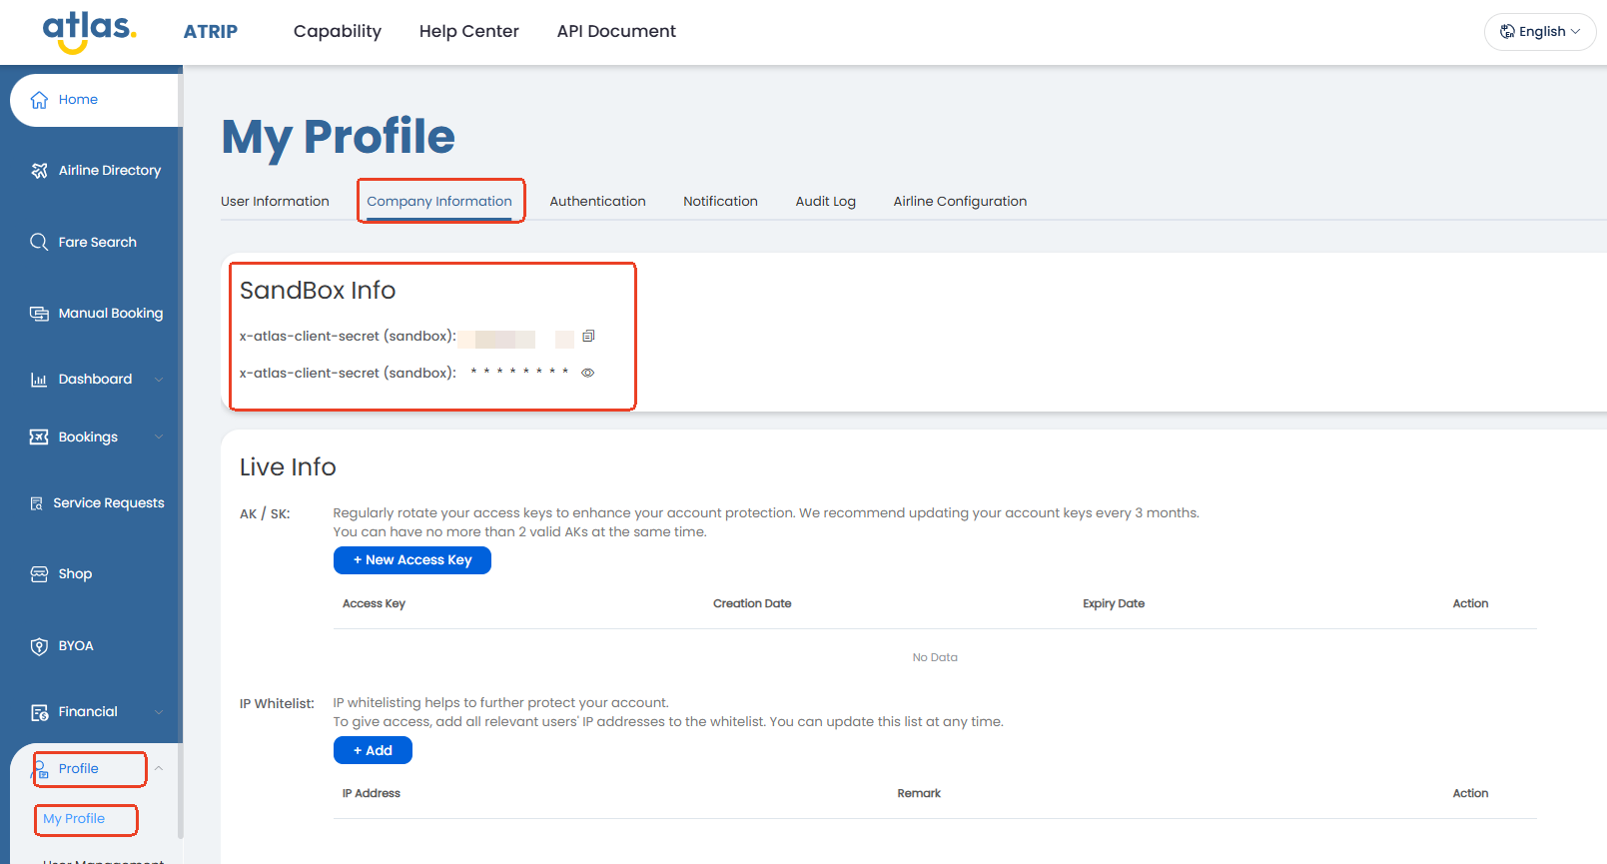Expand the Bookings submenu

158,437
